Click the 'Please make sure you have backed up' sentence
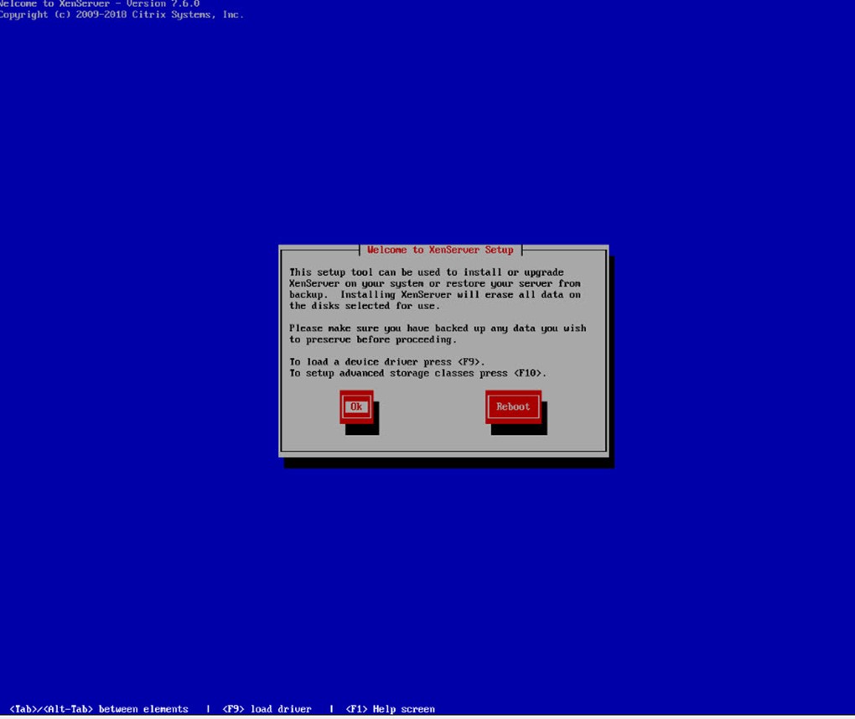 [x=438, y=334]
